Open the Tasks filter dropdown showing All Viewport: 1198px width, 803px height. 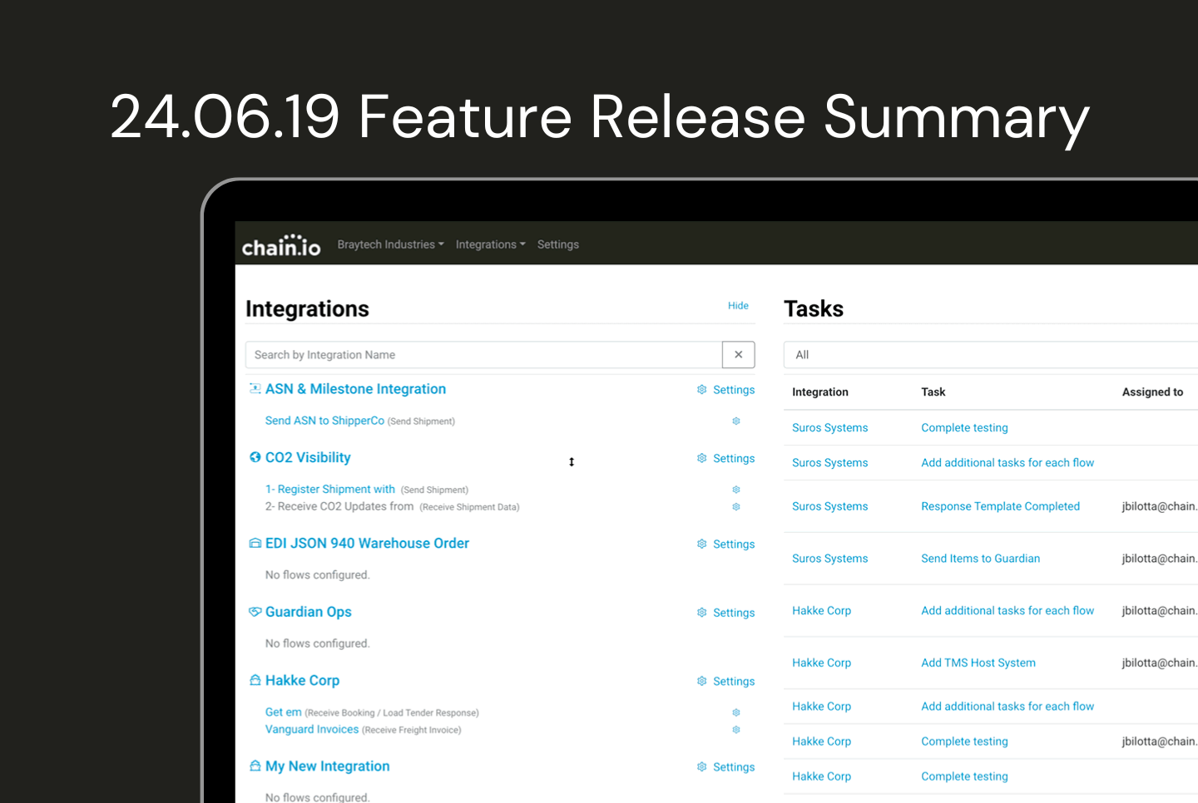tap(990, 355)
